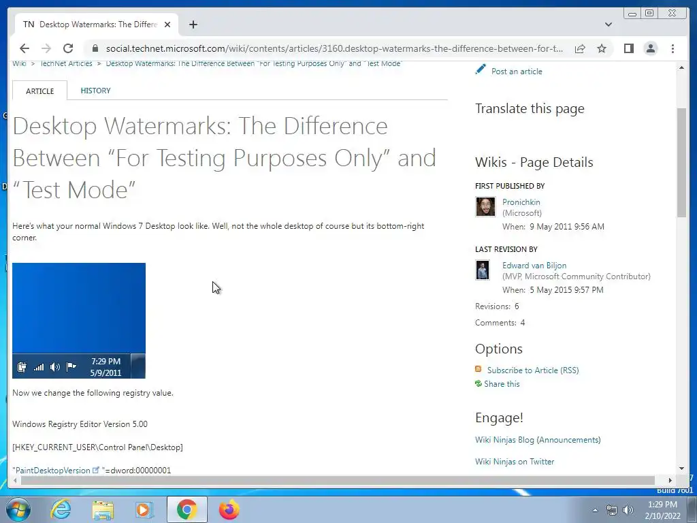The height and width of the screenshot is (523, 697).
Task: Open the Wiki breadcrumb link
Action: click(19, 63)
